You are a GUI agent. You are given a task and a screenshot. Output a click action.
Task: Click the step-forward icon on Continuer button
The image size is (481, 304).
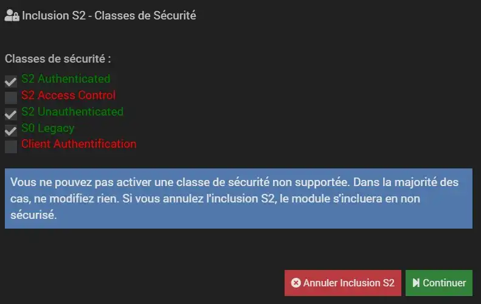[x=416, y=283]
